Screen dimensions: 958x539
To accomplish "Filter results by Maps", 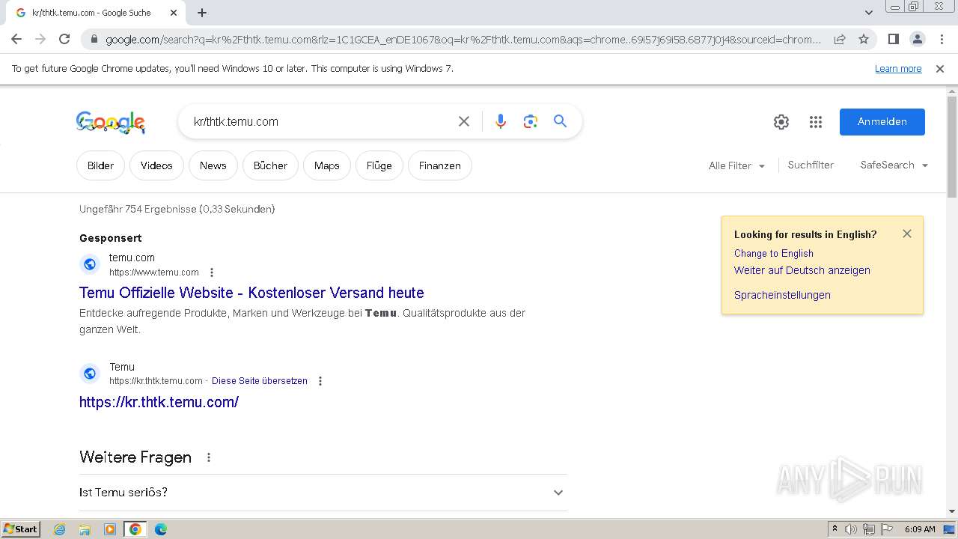I will click(326, 165).
